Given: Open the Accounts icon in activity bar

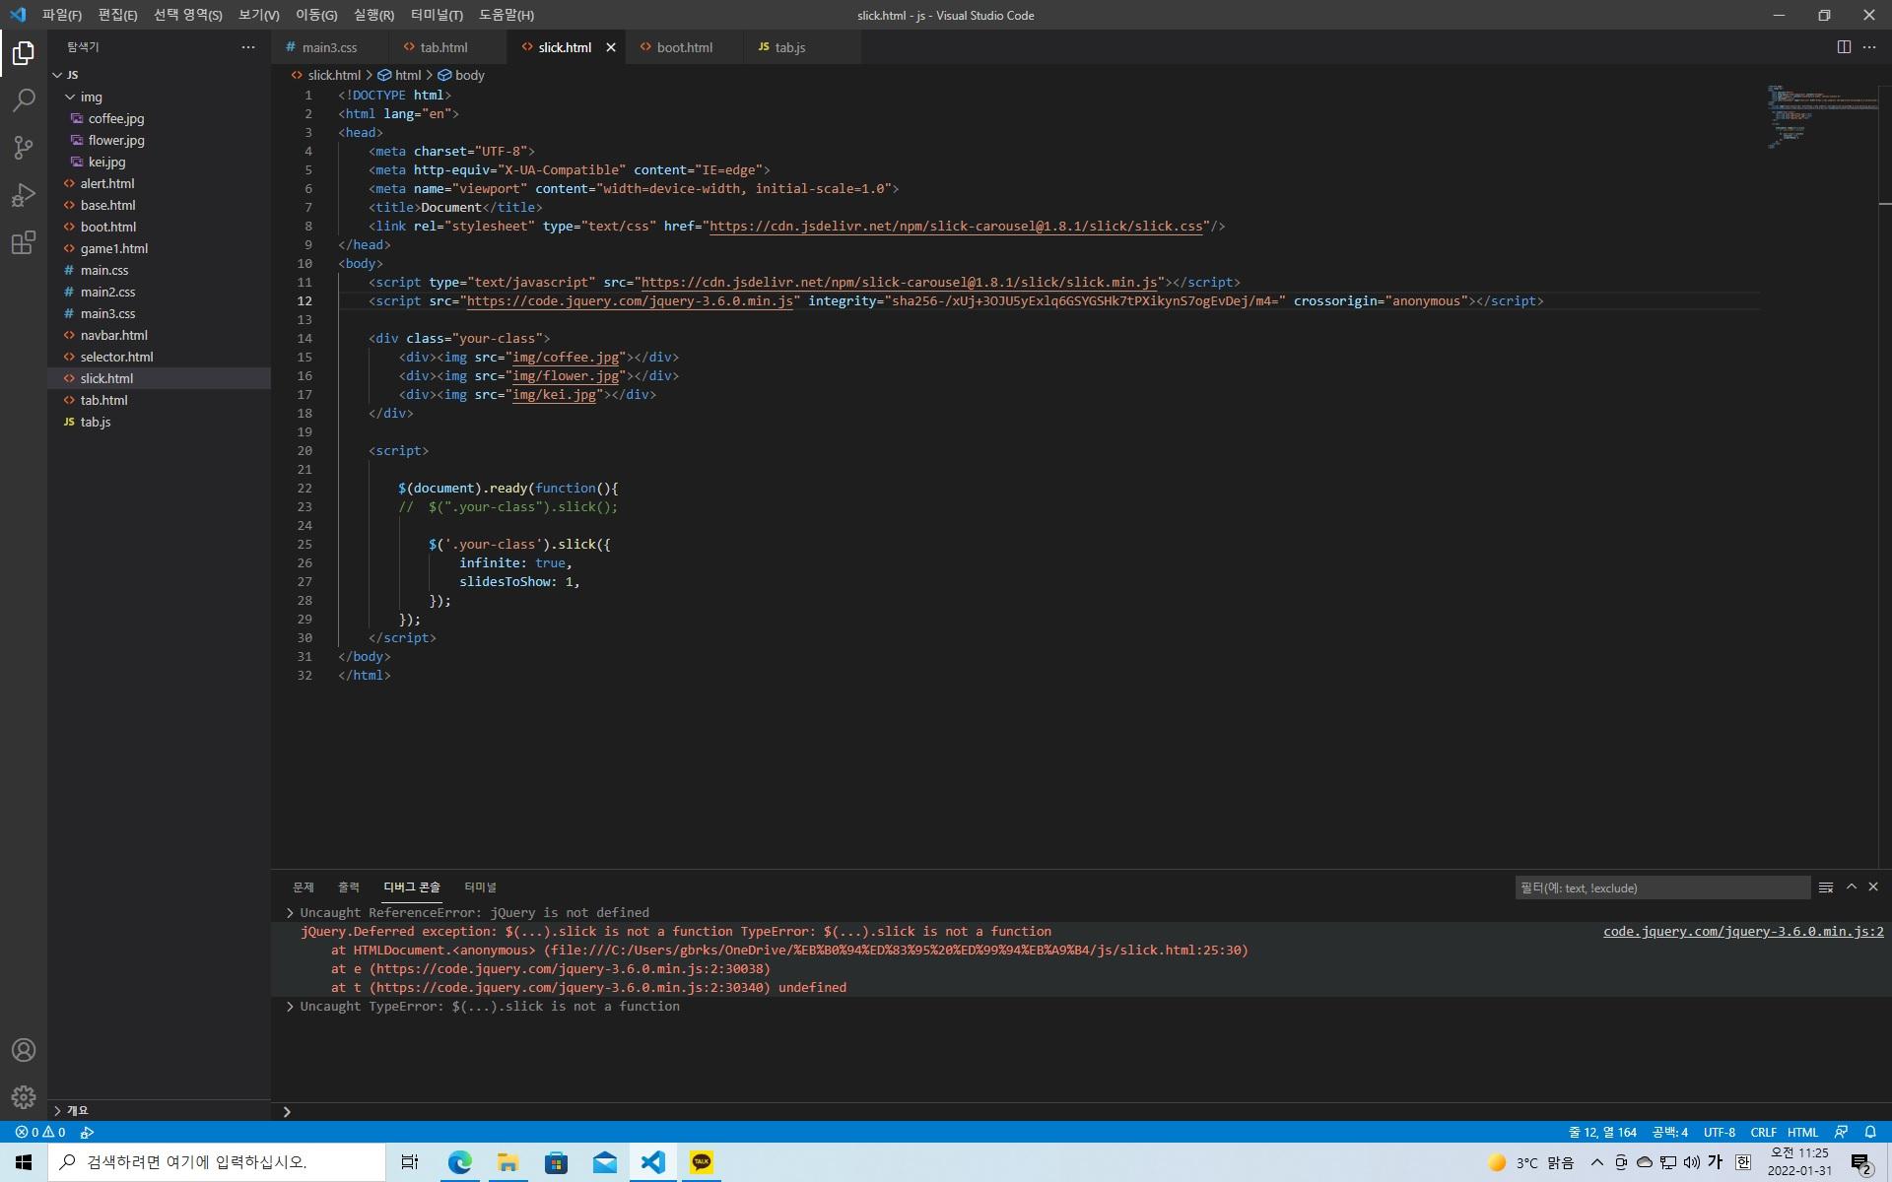Looking at the screenshot, I should (24, 1050).
